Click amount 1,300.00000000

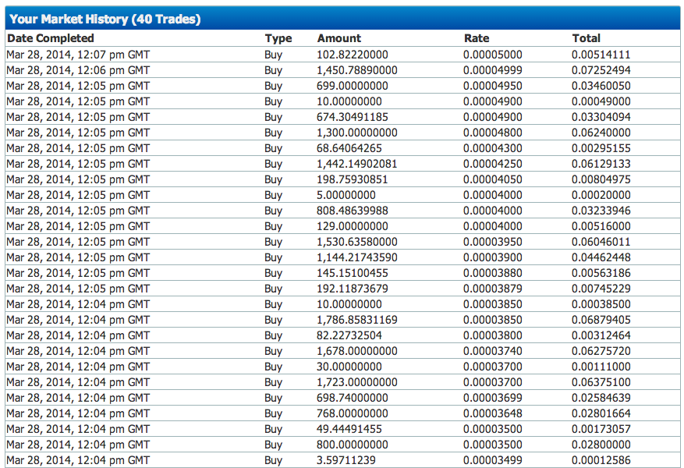click(357, 133)
